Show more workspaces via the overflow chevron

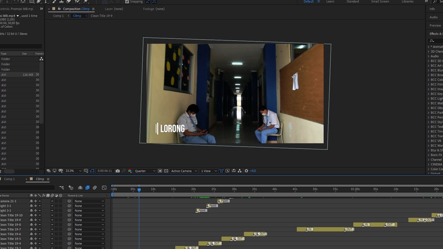pos(426,1)
